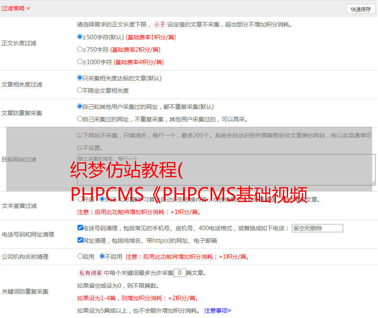The width and height of the screenshot is (378, 318).
Task: Click the 文章防重复采集 row label
Action: (22, 113)
